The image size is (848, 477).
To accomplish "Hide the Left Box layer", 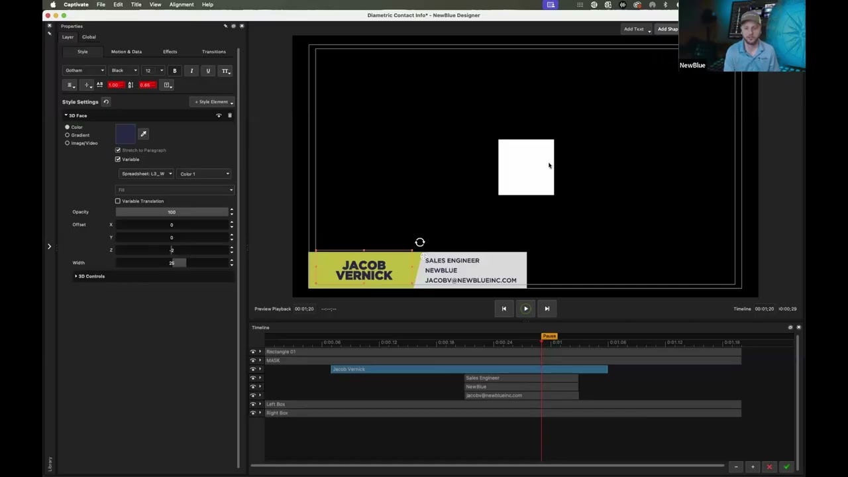I will point(252,404).
